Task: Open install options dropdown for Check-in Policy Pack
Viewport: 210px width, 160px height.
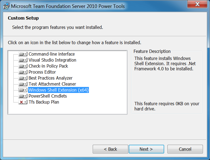Action: 23,66
